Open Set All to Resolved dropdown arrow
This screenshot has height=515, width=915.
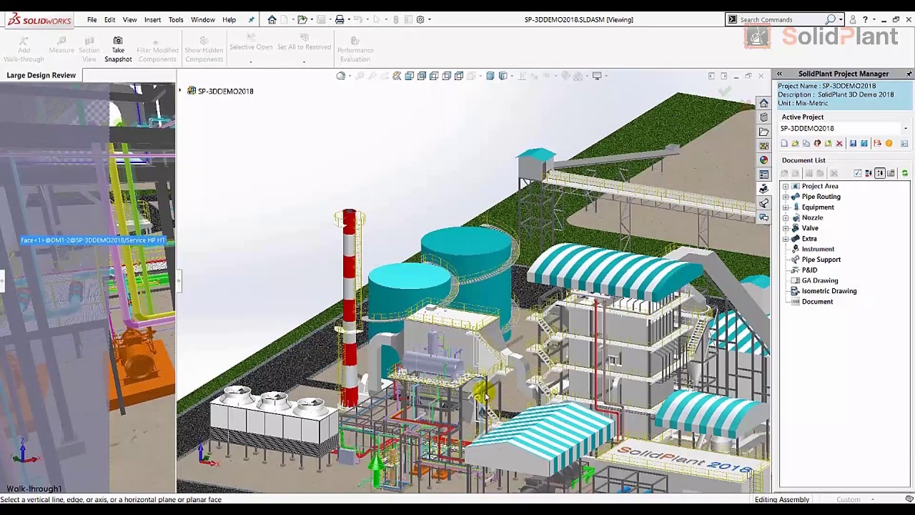coord(304,62)
